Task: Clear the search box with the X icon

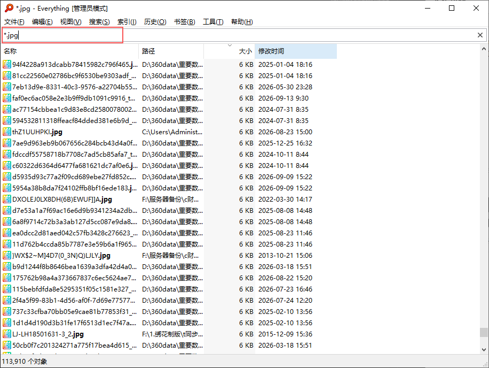Action: pyautogui.click(x=480, y=35)
